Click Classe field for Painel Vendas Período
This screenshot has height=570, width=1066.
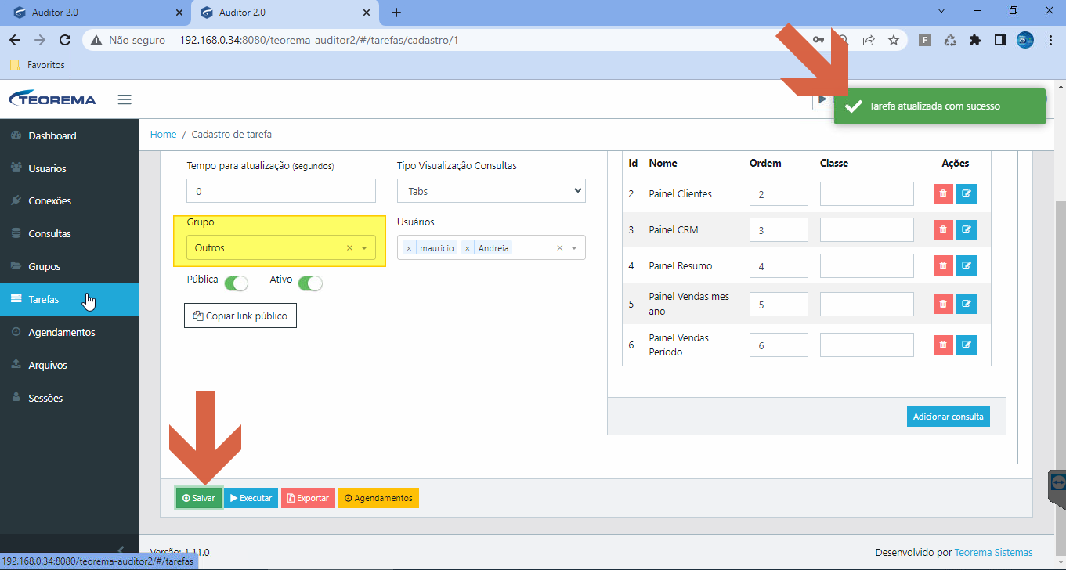867,345
